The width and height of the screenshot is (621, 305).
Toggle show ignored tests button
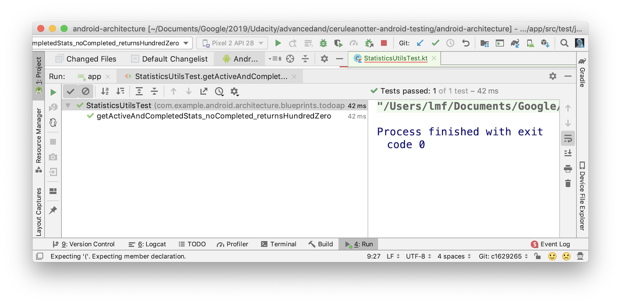pyautogui.click(x=85, y=91)
